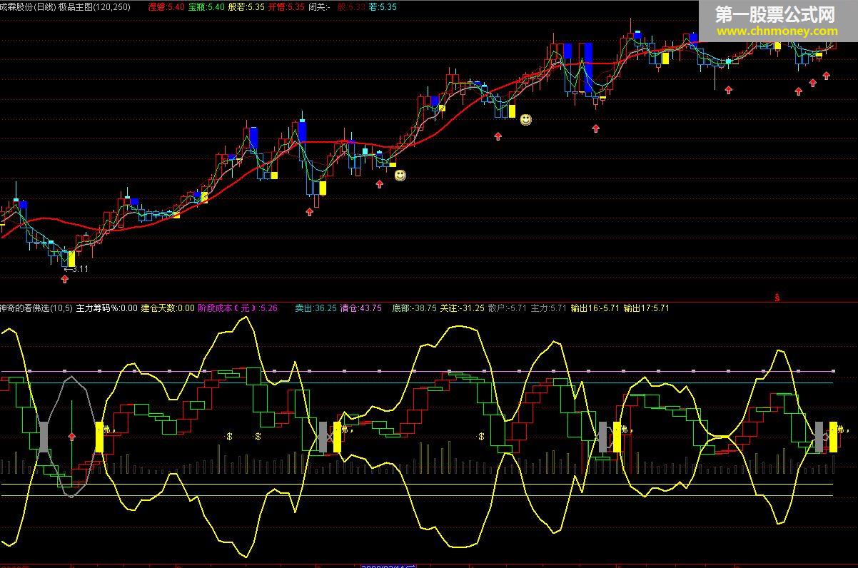Click the 涅磐:5.40 value
The height and width of the screenshot is (568, 858).
click(x=166, y=6)
